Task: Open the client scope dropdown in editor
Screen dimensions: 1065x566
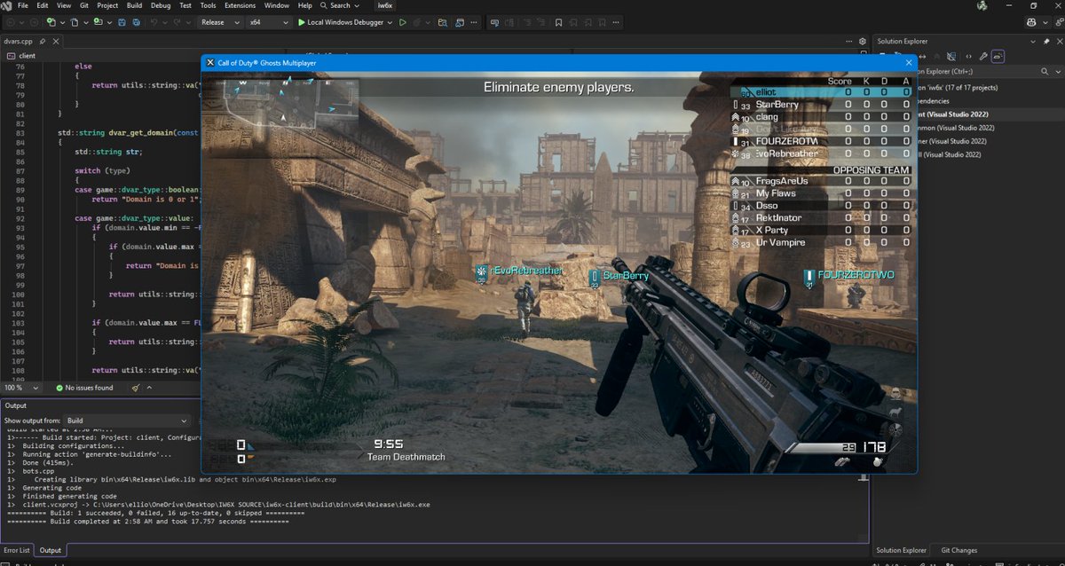Action: point(98,56)
